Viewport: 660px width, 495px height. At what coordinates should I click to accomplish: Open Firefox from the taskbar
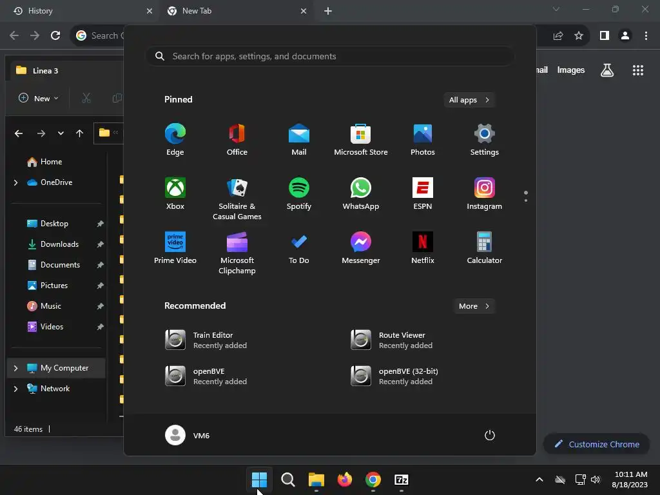click(345, 480)
